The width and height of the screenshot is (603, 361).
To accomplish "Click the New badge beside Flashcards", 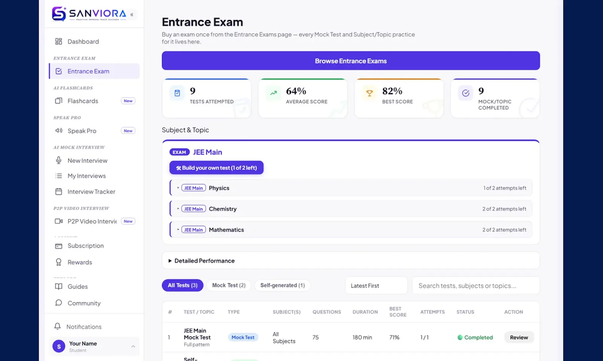I will (x=128, y=101).
